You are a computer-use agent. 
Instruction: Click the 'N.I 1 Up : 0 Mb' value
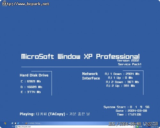120,78
